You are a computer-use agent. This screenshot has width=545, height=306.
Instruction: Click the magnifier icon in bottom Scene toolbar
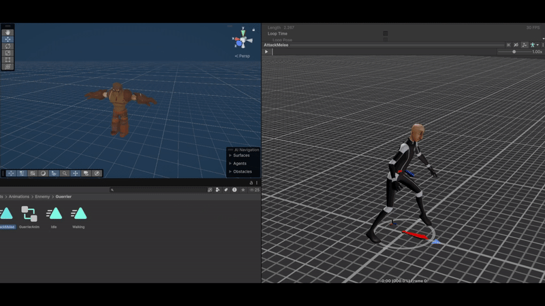[x=65, y=173]
